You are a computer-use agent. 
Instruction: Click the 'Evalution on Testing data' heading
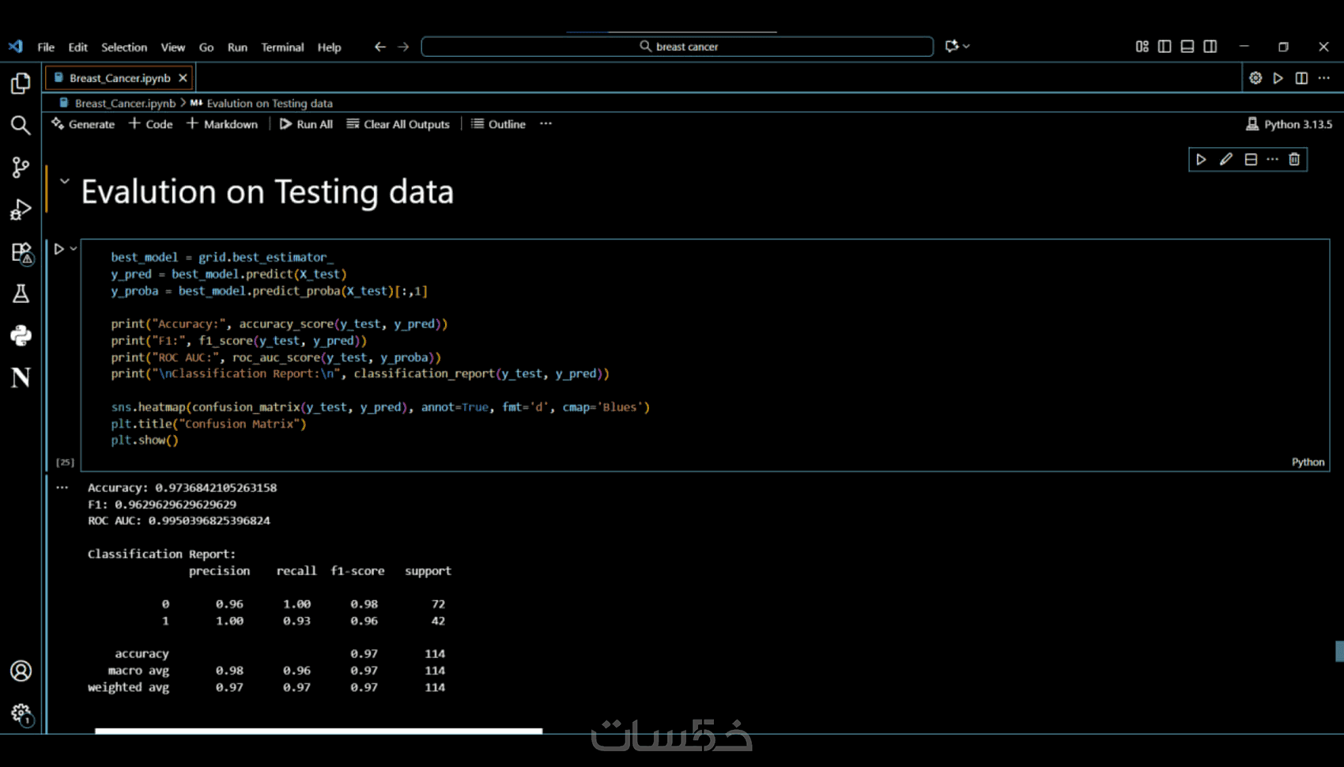pyautogui.click(x=267, y=192)
